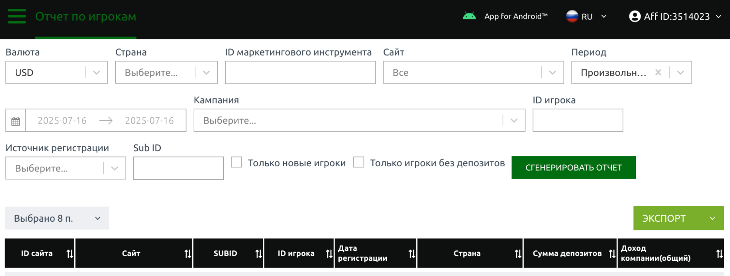Open the hamburger navigation menu
This screenshot has width=730, height=276.
pyautogui.click(x=17, y=16)
